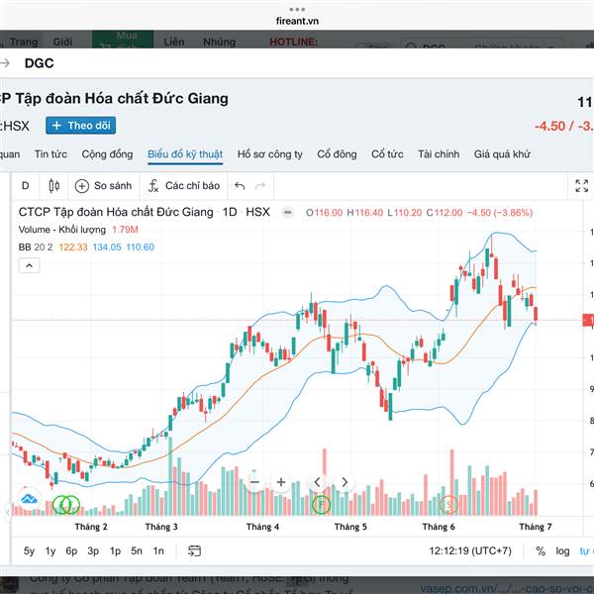Open the Cổ tức tab
Screen dimensions: 594x594
pyautogui.click(x=387, y=154)
